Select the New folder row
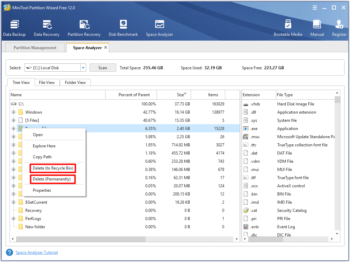This screenshot has width=350, height=262. pos(124,227)
